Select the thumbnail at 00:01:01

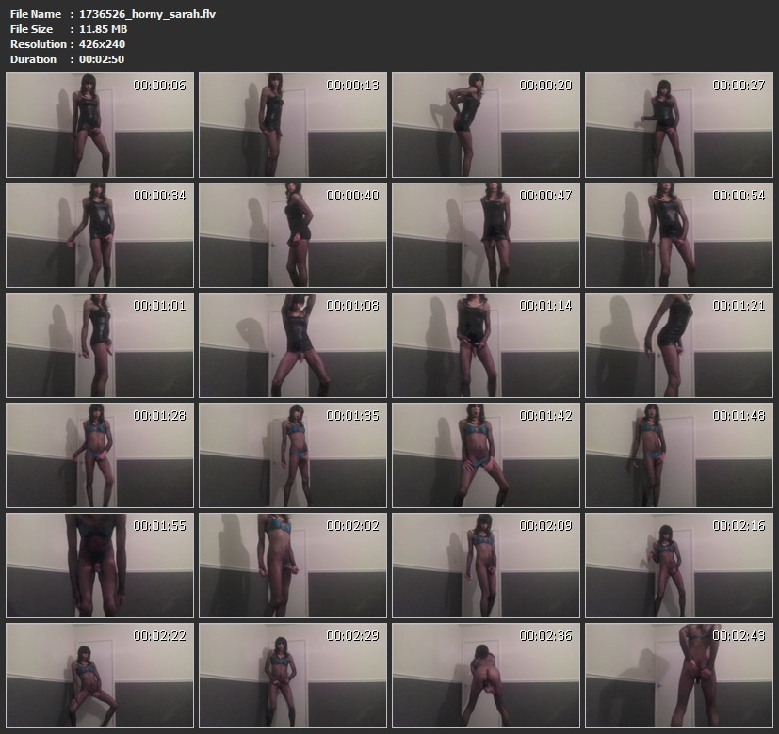[x=99, y=345]
